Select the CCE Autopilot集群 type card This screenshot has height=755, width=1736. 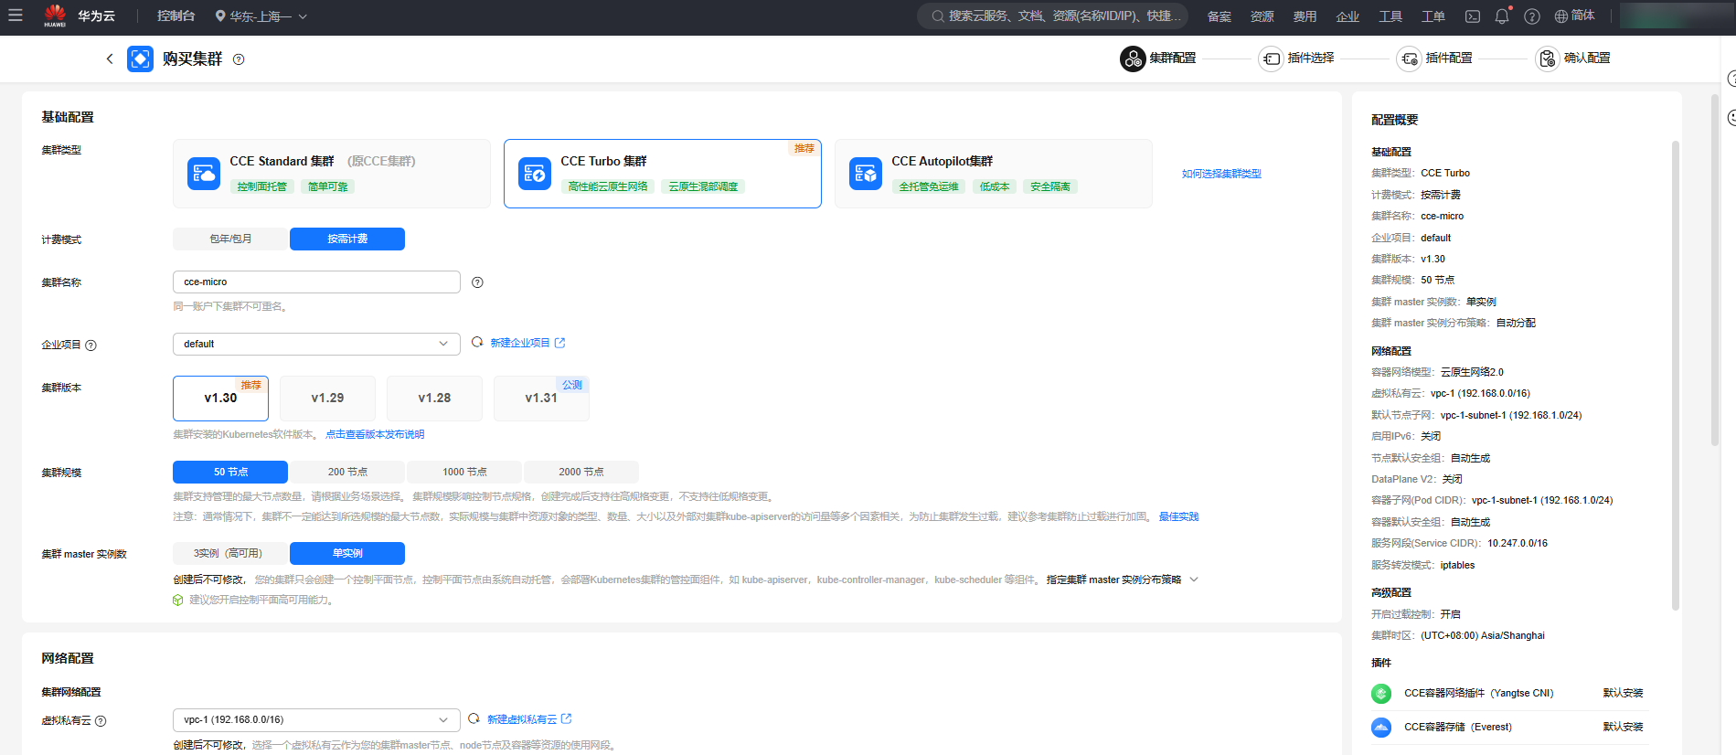[994, 174]
